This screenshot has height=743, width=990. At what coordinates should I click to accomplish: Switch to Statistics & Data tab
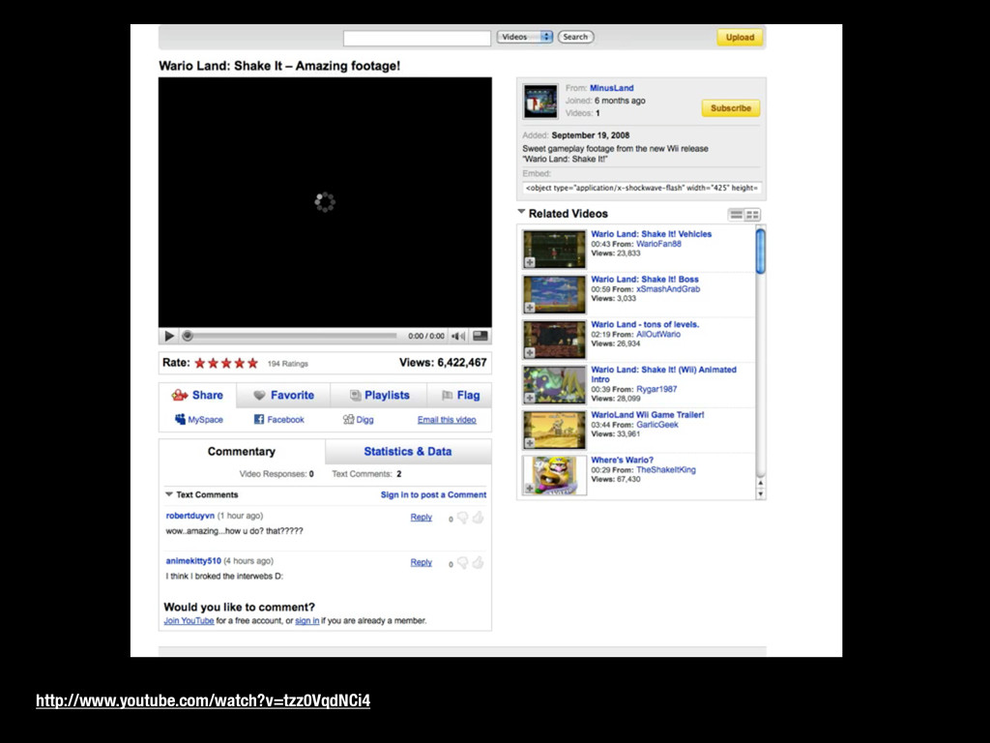(408, 451)
